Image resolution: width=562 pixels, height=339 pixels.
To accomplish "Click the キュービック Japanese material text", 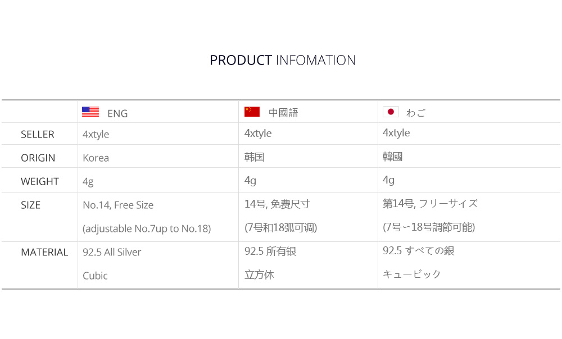I will [411, 274].
